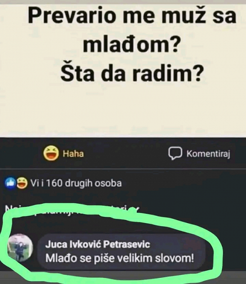Tap the word "mlađom?" in the post image
The image size is (246, 284).
pyautogui.click(x=130, y=44)
